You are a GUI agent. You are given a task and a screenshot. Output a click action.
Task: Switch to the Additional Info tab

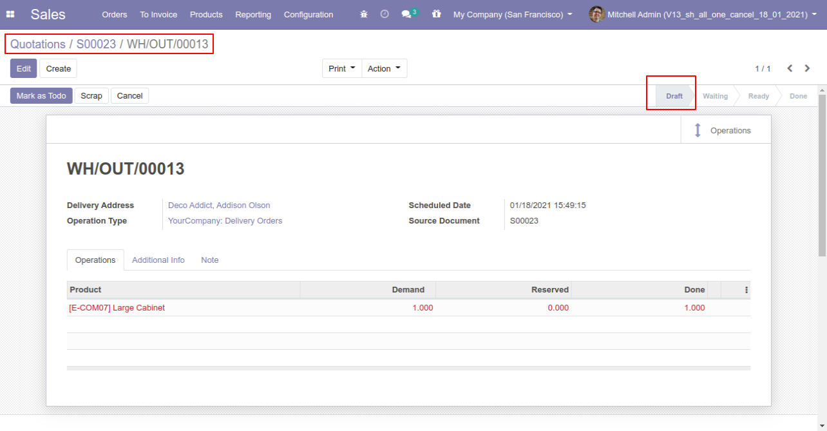(x=158, y=260)
